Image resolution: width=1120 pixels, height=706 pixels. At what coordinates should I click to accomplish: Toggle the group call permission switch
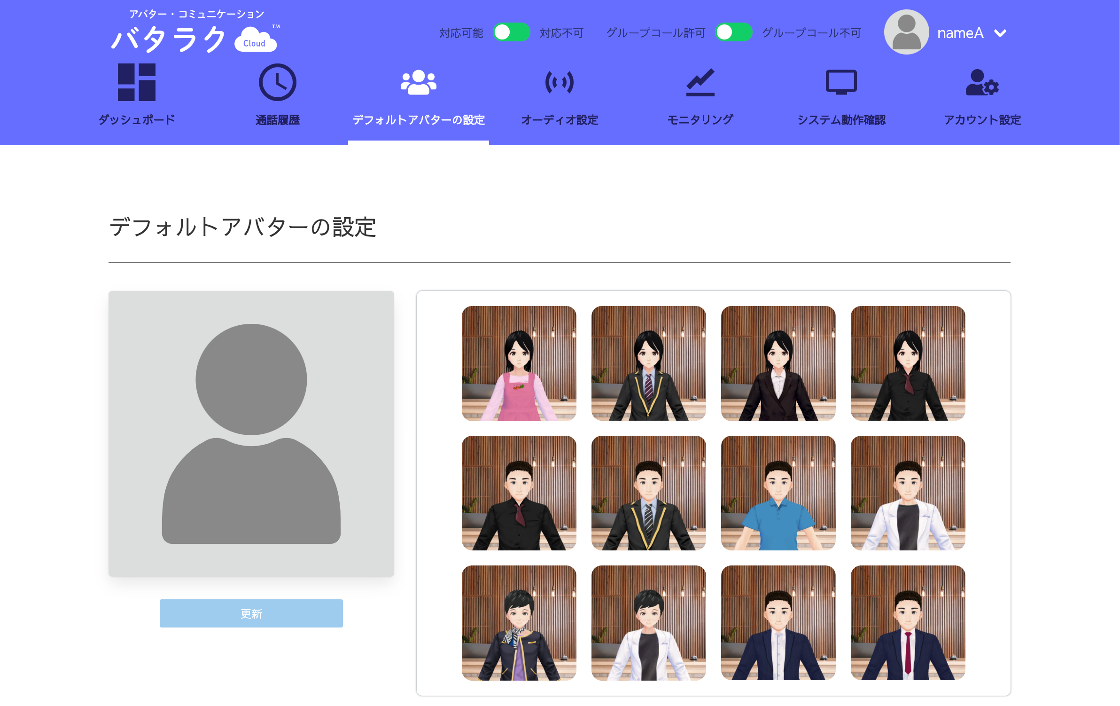733,32
